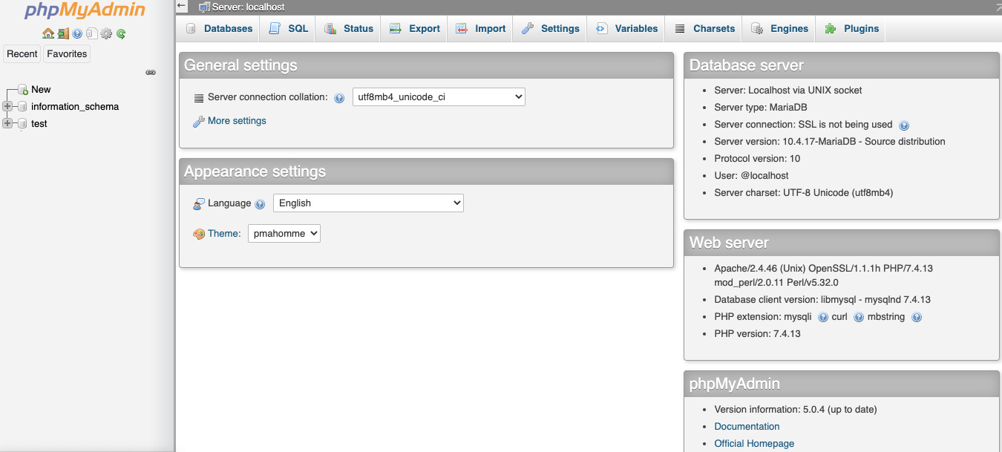Click the information_schema database cylinder icon
1002x452 pixels.
(22, 107)
